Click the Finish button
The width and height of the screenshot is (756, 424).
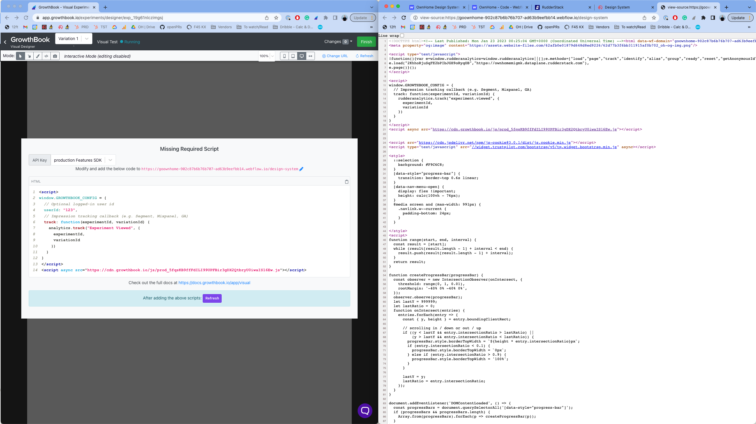click(366, 42)
